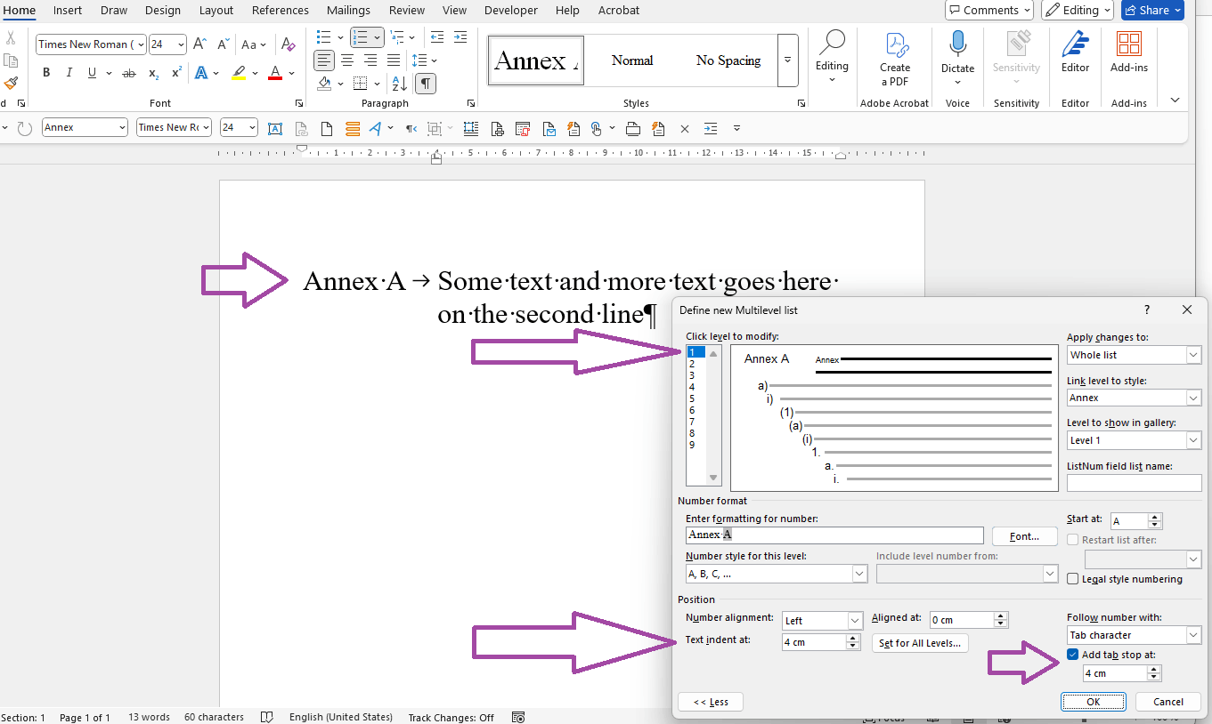1212x724 pixels.
Task: Toggle Bold formatting
Action: [46, 72]
